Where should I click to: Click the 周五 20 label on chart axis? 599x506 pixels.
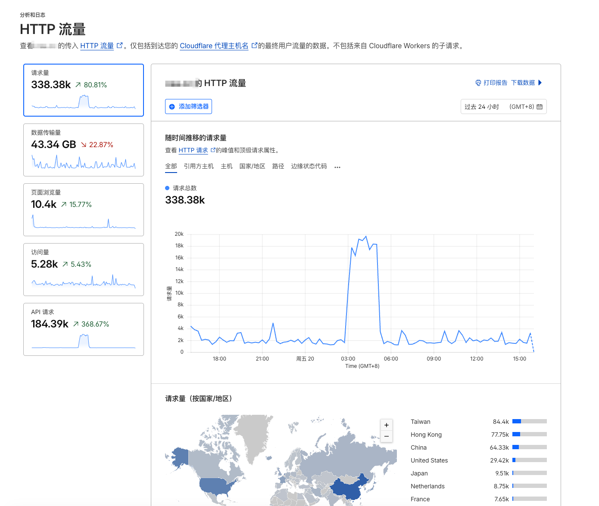[x=305, y=359]
